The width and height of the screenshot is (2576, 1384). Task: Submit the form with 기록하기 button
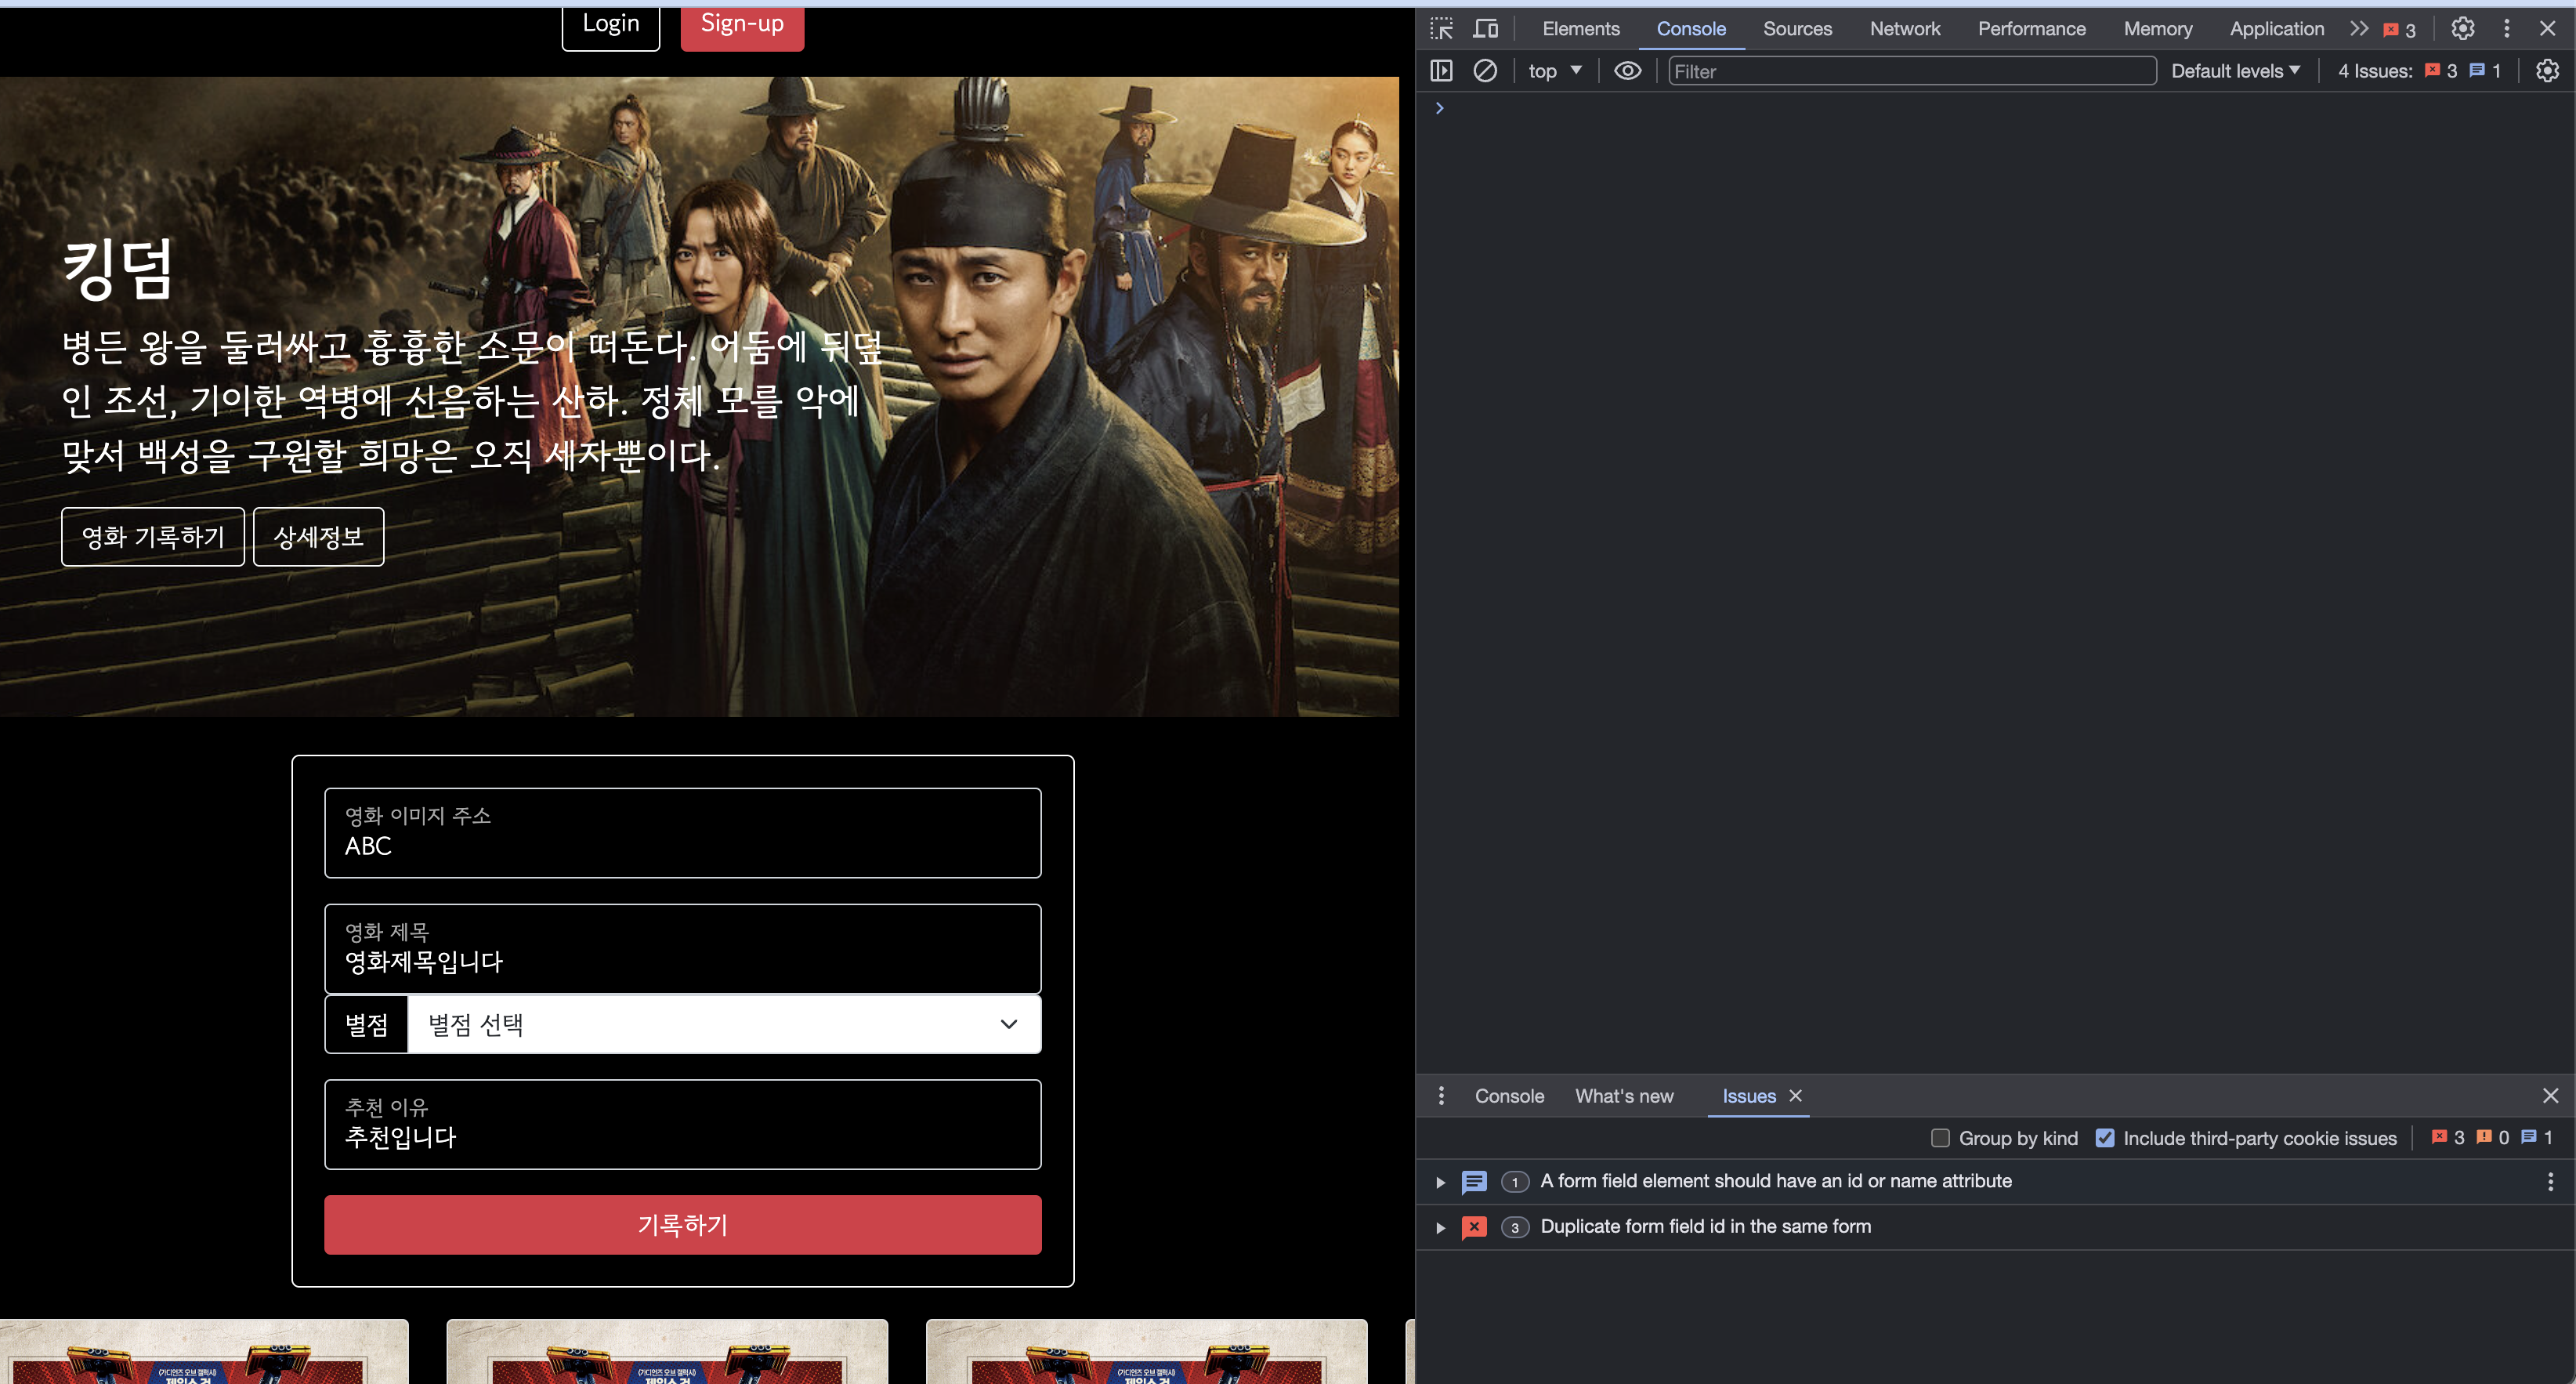[683, 1225]
